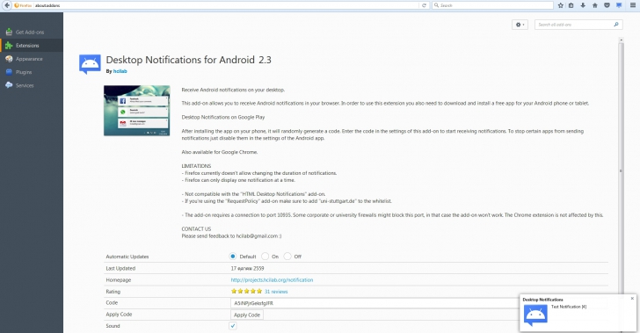
Task: Set Automatic Updates to Off
Action: 287,257
